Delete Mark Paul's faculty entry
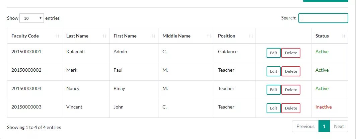 click(291, 71)
